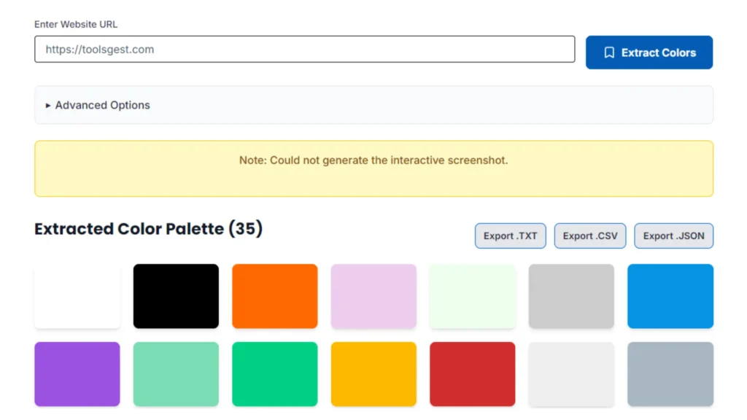
Task: Select the white color swatch
Action: [77, 296]
